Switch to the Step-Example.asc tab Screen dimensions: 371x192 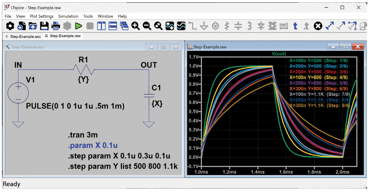(23, 36)
